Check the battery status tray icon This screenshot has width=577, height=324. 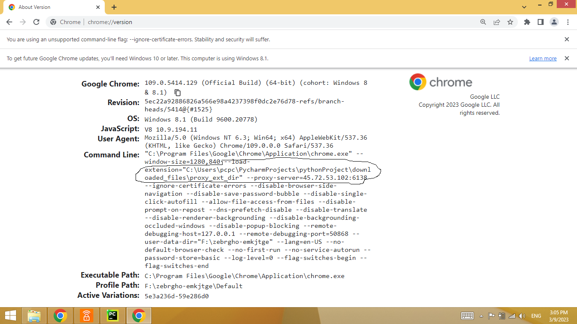502,316
